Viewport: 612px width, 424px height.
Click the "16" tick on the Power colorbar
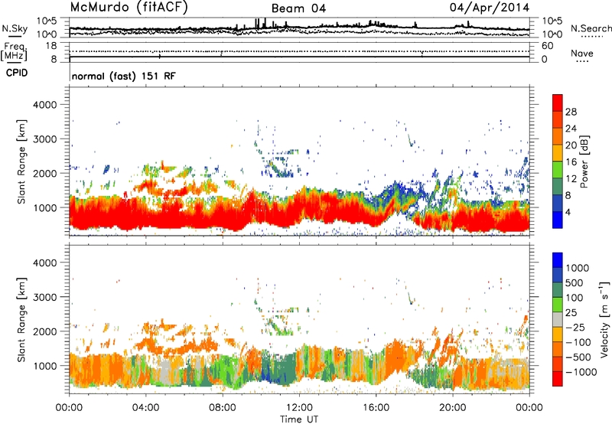tap(571, 161)
